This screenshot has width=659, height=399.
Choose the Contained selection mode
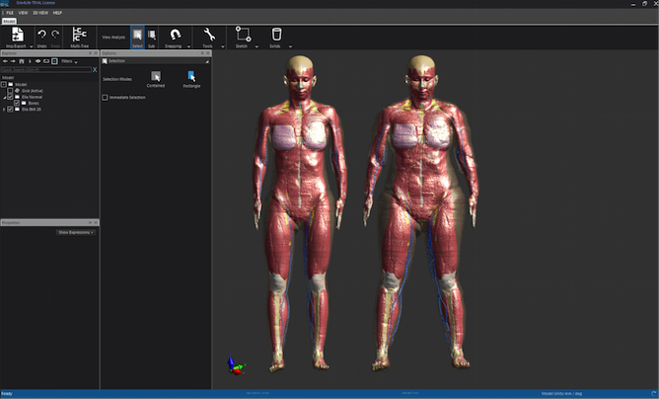click(155, 77)
